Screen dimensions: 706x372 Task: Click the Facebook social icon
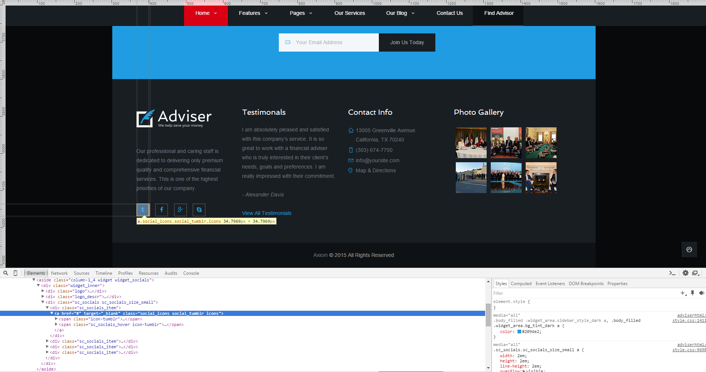161,210
